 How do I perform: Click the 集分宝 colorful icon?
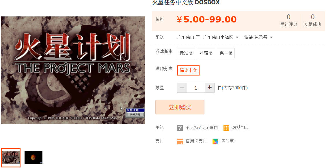[x=215, y=141]
